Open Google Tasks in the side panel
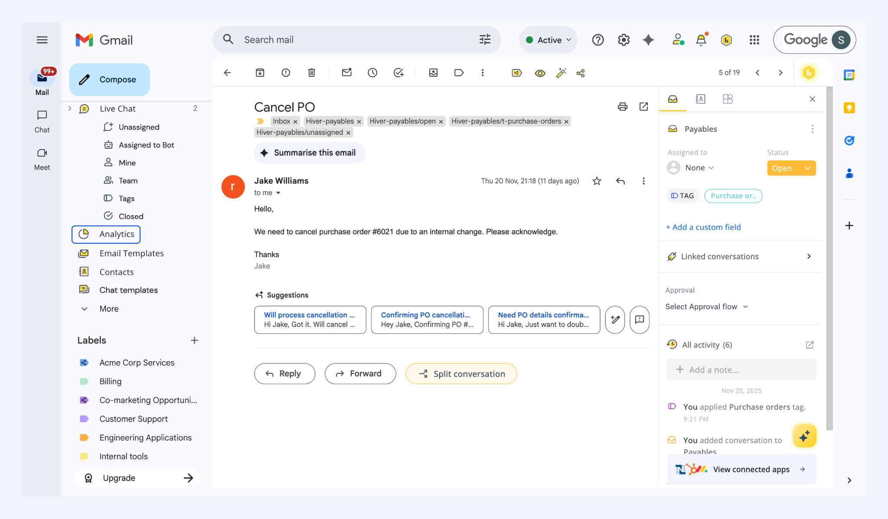Image resolution: width=888 pixels, height=519 pixels. (x=849, y=140)
